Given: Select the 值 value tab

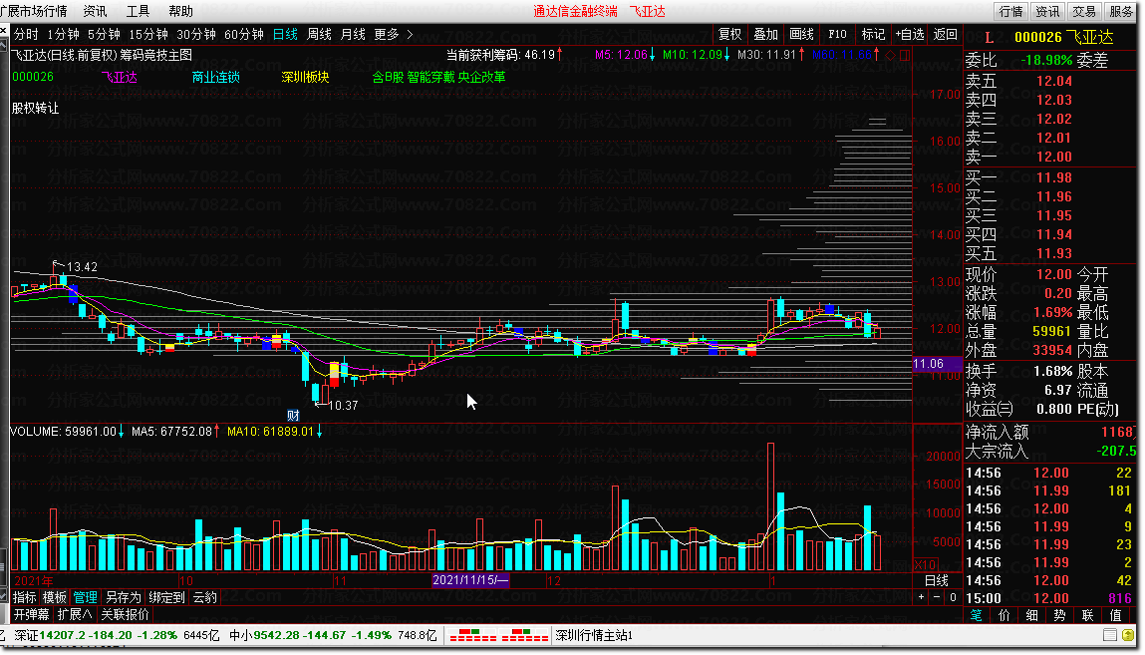Looking at the screenshot, I should click(1115, 615).
